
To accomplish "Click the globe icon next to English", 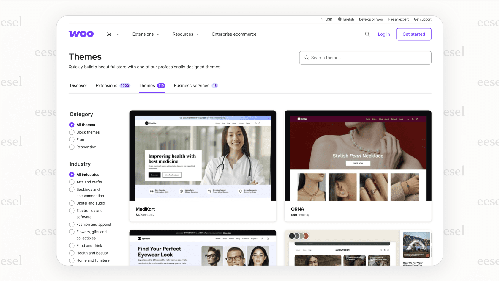I will 340,19.
